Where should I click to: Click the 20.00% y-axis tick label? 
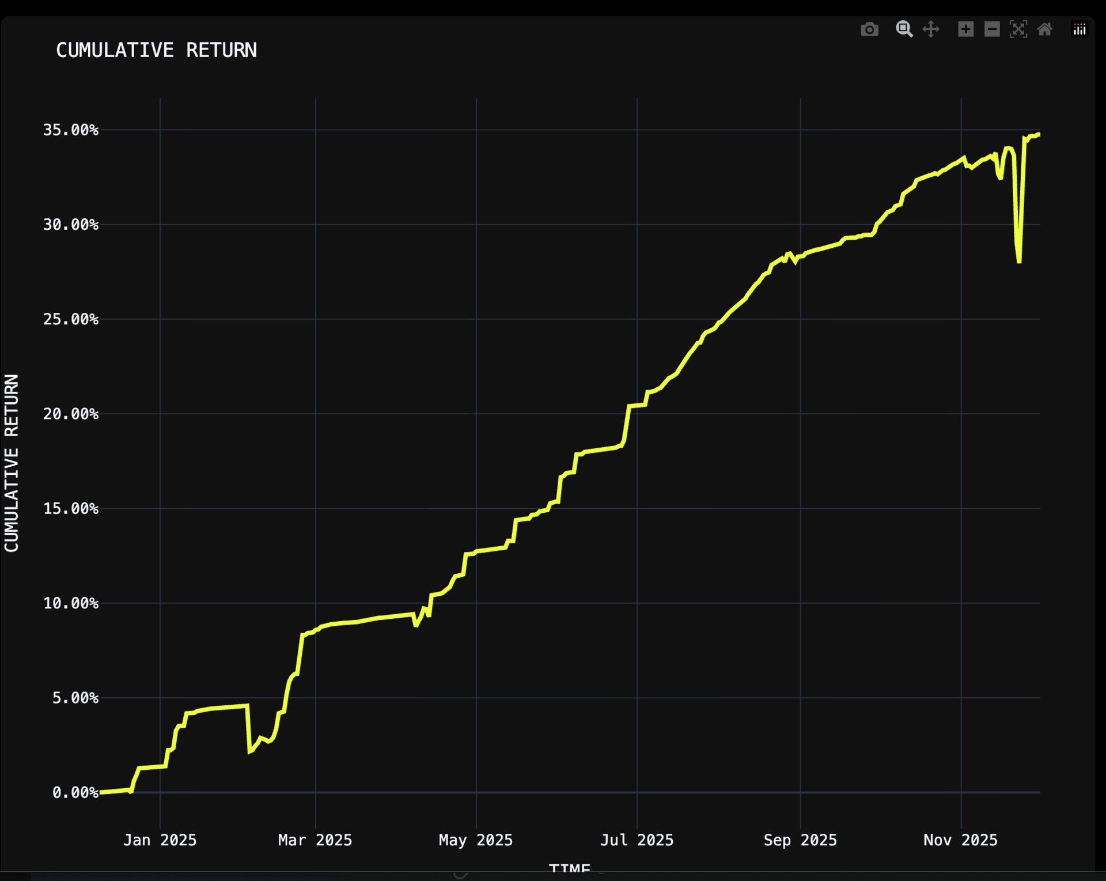pyautogui.click(x=71, y=414)
